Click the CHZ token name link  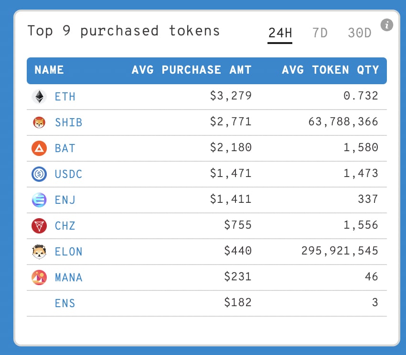pos(65,225)
